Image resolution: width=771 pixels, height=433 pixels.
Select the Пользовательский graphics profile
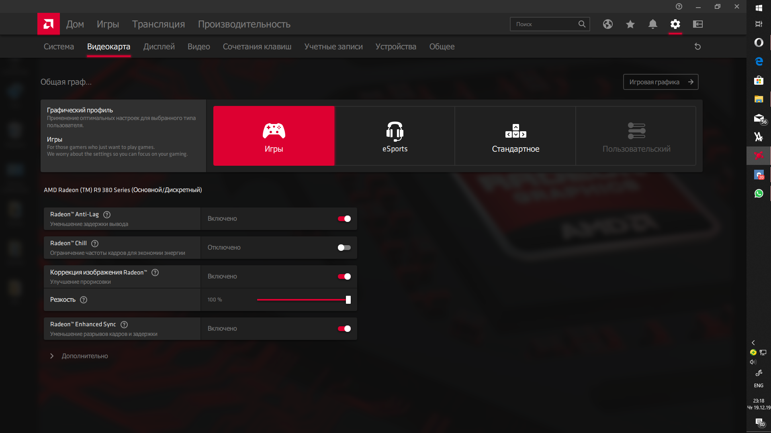636,136
